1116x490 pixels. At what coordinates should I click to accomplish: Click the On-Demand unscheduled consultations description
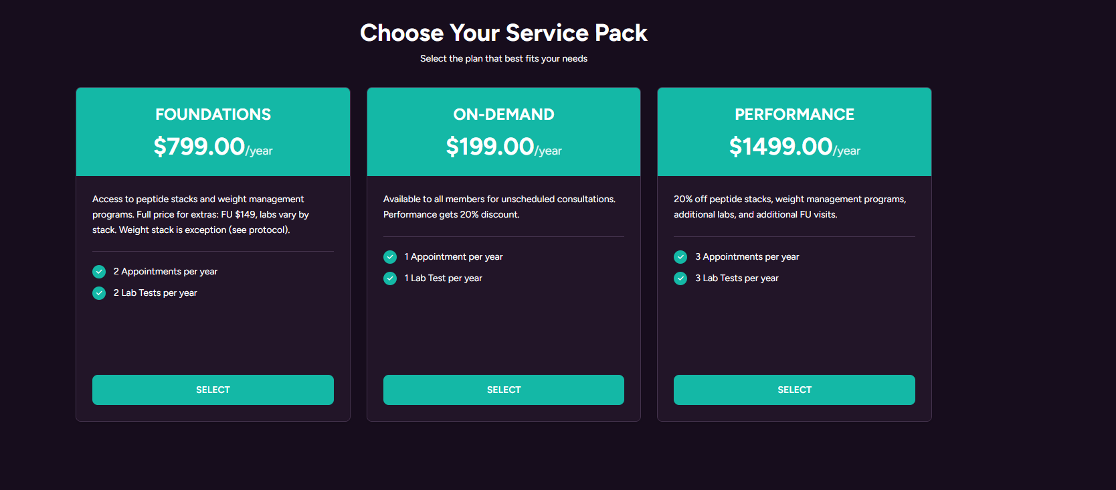click(x=499, y=207)
